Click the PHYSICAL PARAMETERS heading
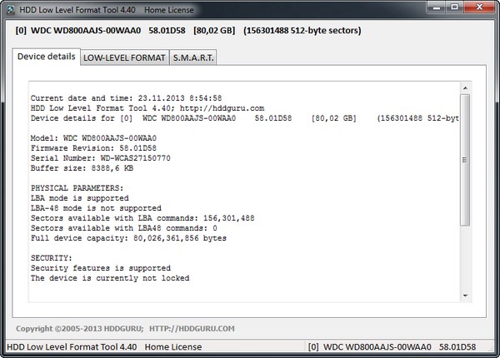 tap(77, 188)
